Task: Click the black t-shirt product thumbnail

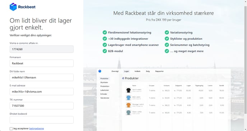Action: tap(129, 90)
